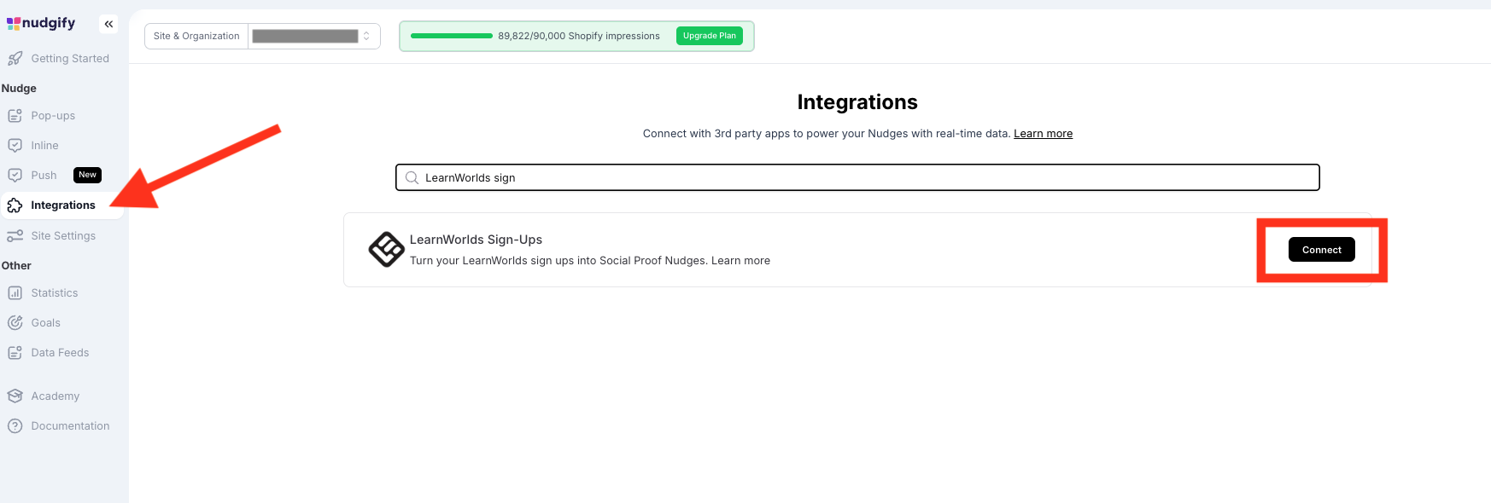
Task: Click the Other section header
Action: click(16, 266)
